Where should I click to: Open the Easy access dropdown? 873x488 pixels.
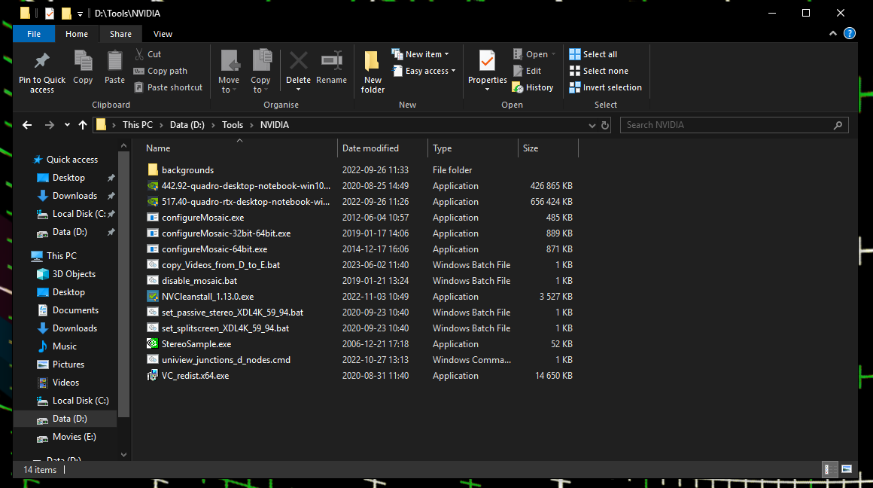pyautogui.click(x=424, y=71)
